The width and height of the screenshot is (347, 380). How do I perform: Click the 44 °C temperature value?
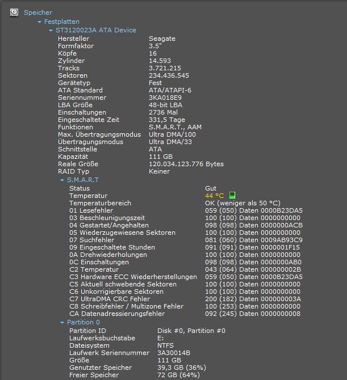(x=214, y=196)
